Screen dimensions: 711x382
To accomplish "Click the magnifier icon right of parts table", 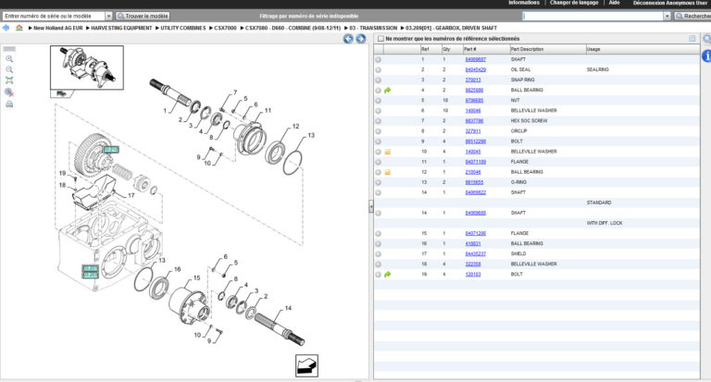I will (x=707, y=39).
